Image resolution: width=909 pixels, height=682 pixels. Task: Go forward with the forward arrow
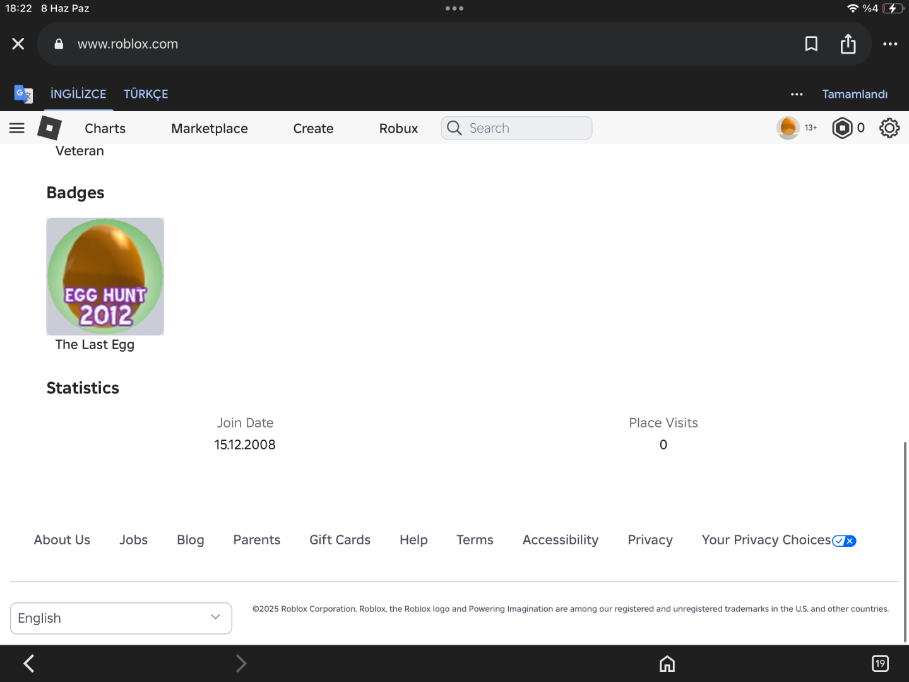click(241, 663)
